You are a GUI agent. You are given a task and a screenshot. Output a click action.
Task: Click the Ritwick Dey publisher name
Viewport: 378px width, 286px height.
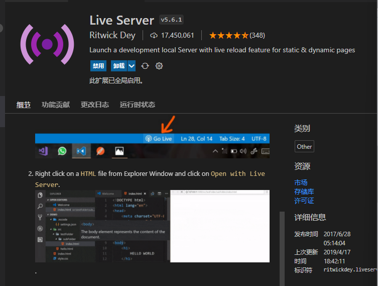pos(112,35)
